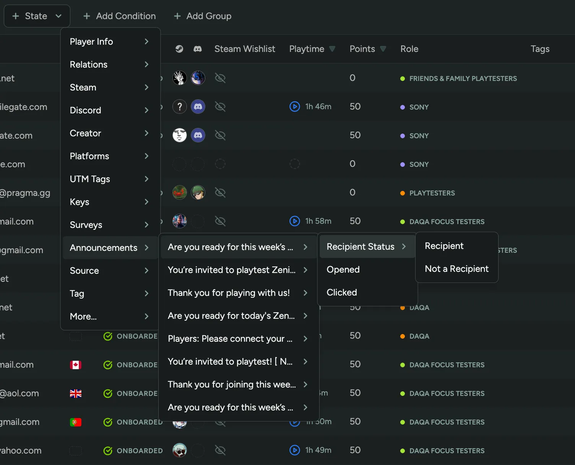Click the playtime play icon for 1h 58m

294,221
